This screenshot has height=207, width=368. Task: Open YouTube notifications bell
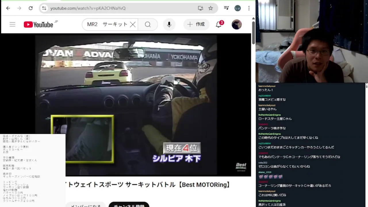(x=219, y=24)
